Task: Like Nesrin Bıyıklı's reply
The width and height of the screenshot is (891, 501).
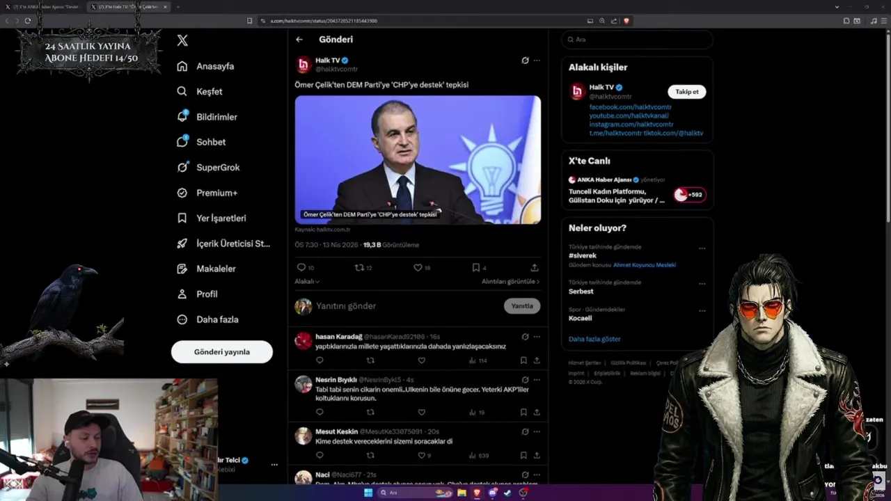Action: tap(421, 412)
